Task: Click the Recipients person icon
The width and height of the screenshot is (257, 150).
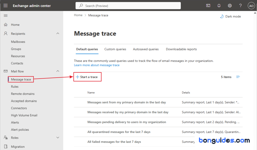Action: click(x=6, y=34)
